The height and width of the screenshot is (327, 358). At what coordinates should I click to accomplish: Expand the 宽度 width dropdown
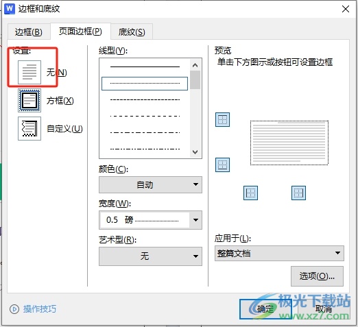pyautogui.click(x=150, y=220)
